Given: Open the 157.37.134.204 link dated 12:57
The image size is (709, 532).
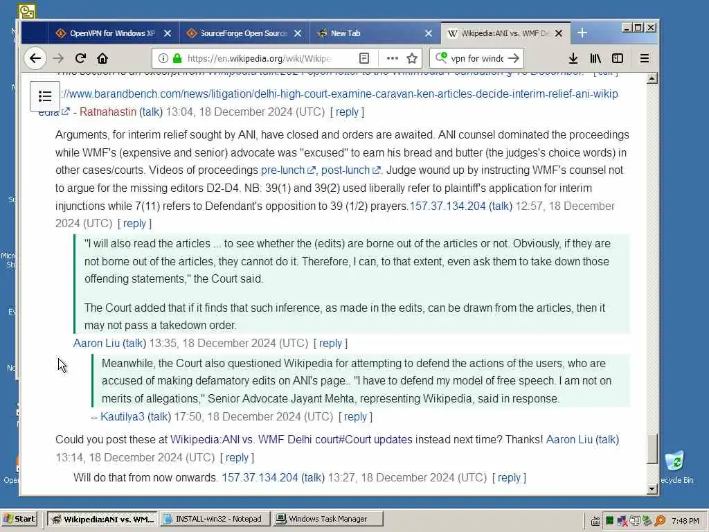Looking at the screenshot, I should click(x=447, y=206).
